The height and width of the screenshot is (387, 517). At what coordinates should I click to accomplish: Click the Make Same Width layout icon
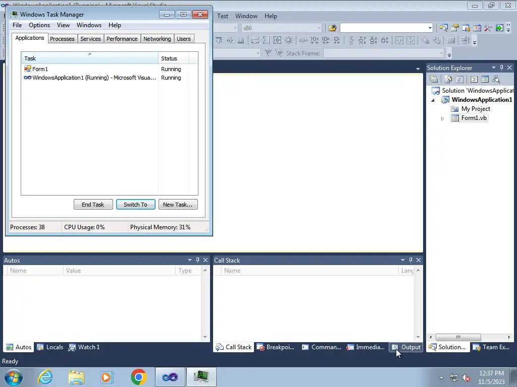[x=255, y=40]
